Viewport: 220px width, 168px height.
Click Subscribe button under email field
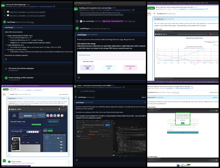[183, 132]
